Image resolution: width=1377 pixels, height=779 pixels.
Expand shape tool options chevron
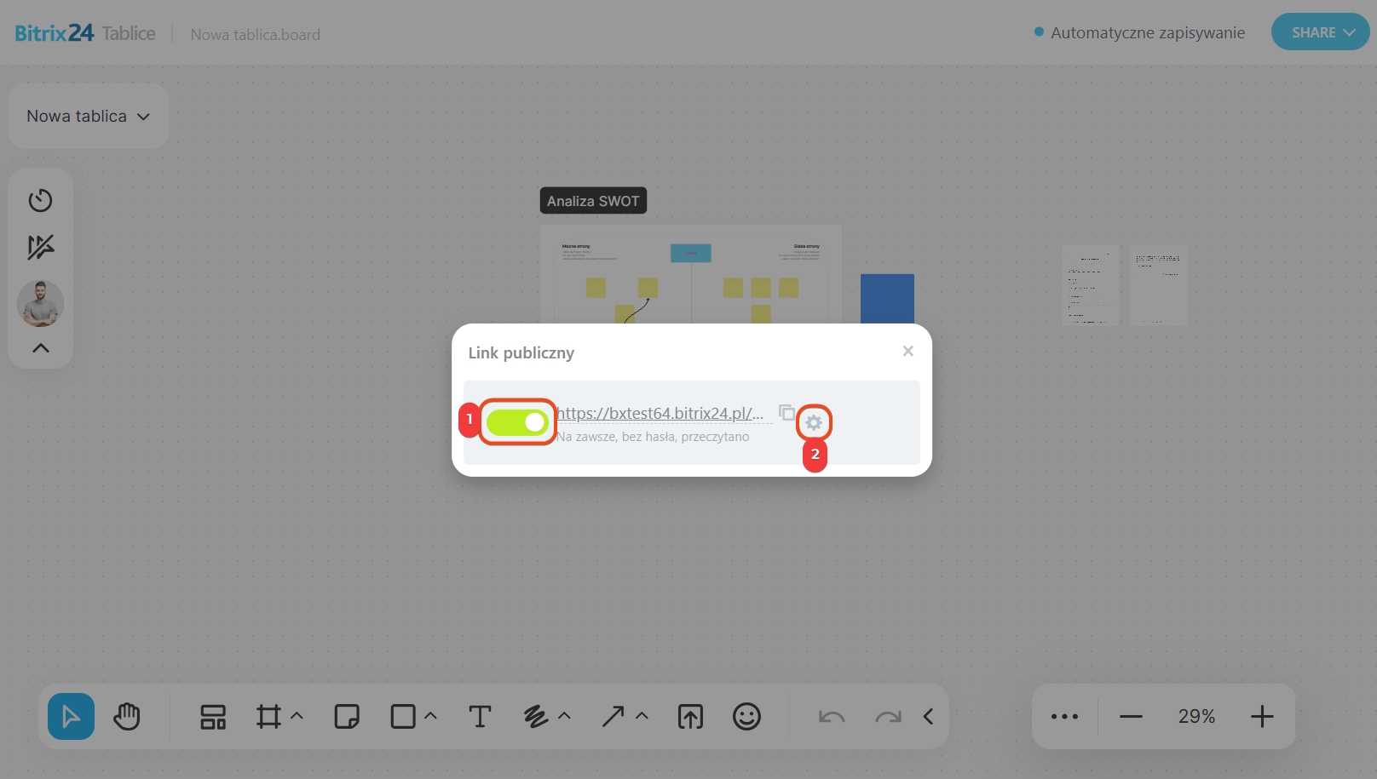coord(431,716)
